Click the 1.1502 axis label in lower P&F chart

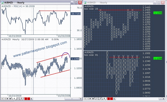(x=146, y=53)
